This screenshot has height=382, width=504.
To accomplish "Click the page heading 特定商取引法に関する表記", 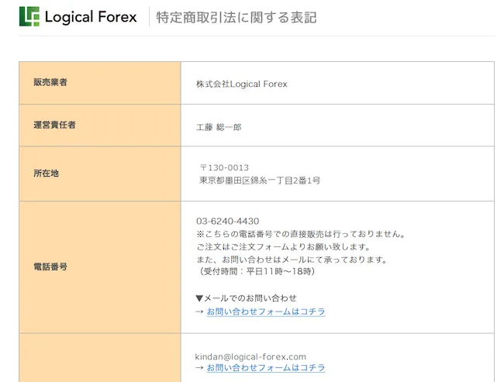I will [x=236, y=17].
